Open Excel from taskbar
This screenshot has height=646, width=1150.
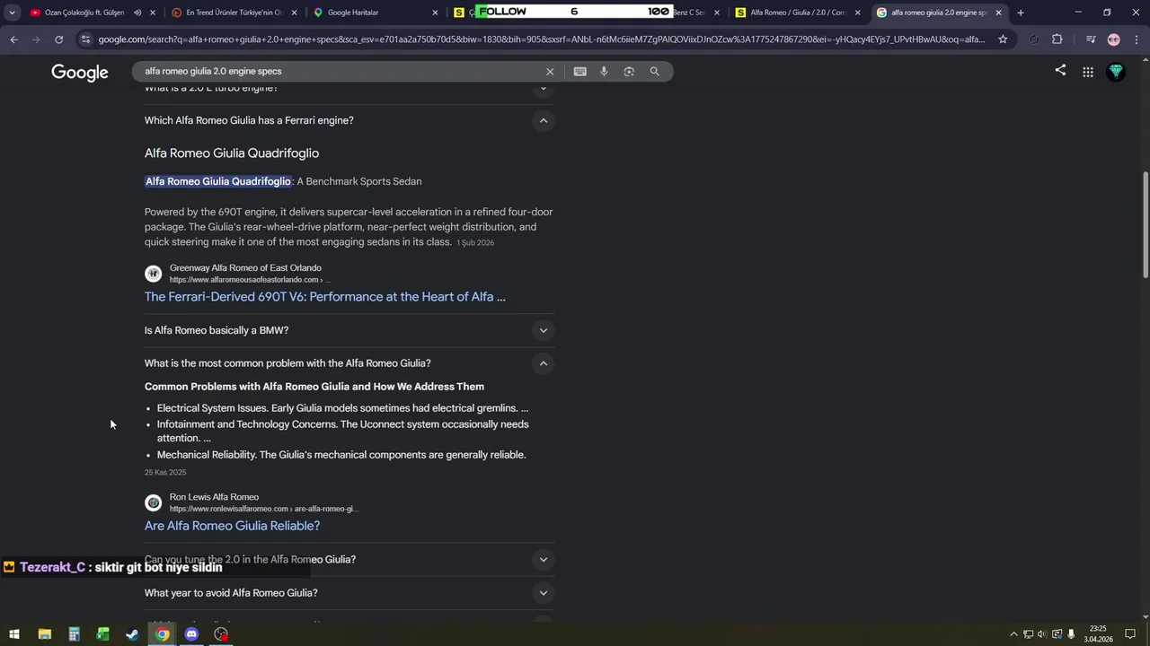(103, 634)
